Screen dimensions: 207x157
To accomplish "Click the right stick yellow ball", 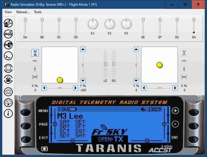I will point(159,65).
